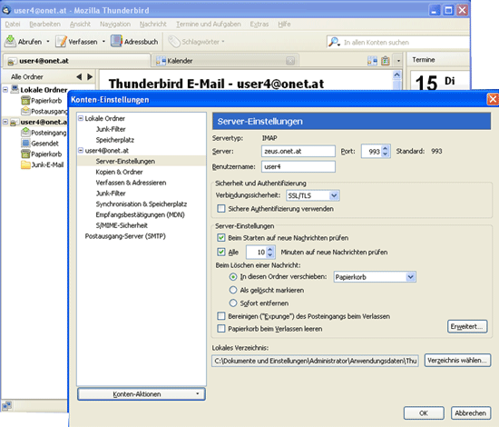
Task: Decrease the check interval minutes stepper
Action: (x=270, y=255)
